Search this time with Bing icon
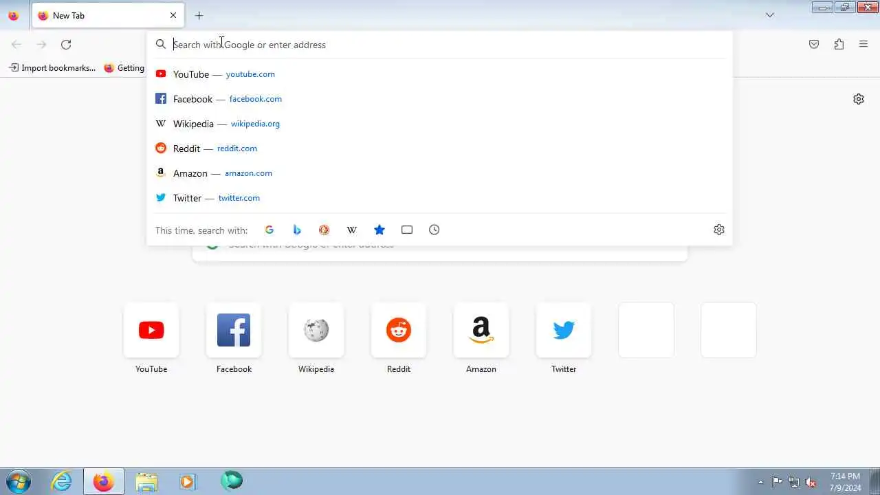Screen dimensions: 880x495 click(x=297, y=230)
